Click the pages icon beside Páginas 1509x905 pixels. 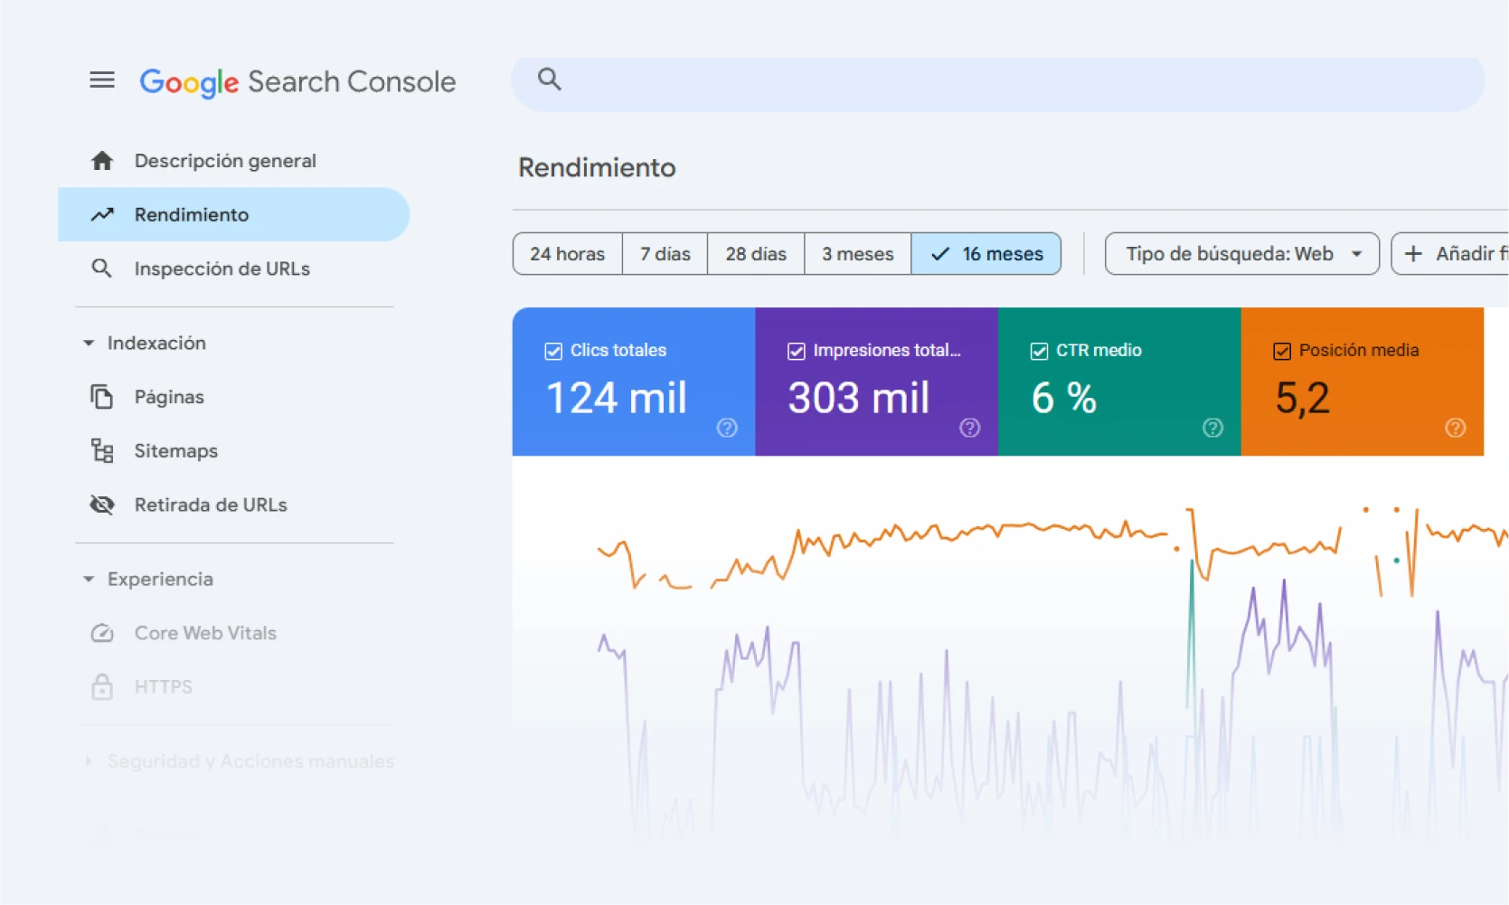coord(102,397)
